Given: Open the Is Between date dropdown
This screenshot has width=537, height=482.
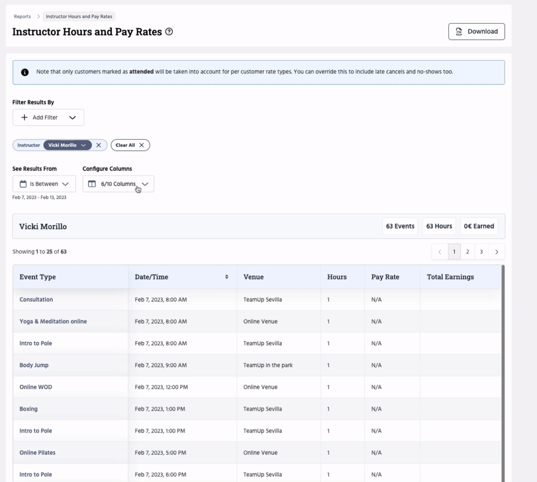Looking at the screenshot, I should (44, 184).
